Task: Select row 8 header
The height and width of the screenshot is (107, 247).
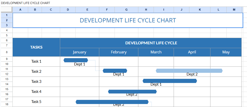Action: tap(7, 52)
